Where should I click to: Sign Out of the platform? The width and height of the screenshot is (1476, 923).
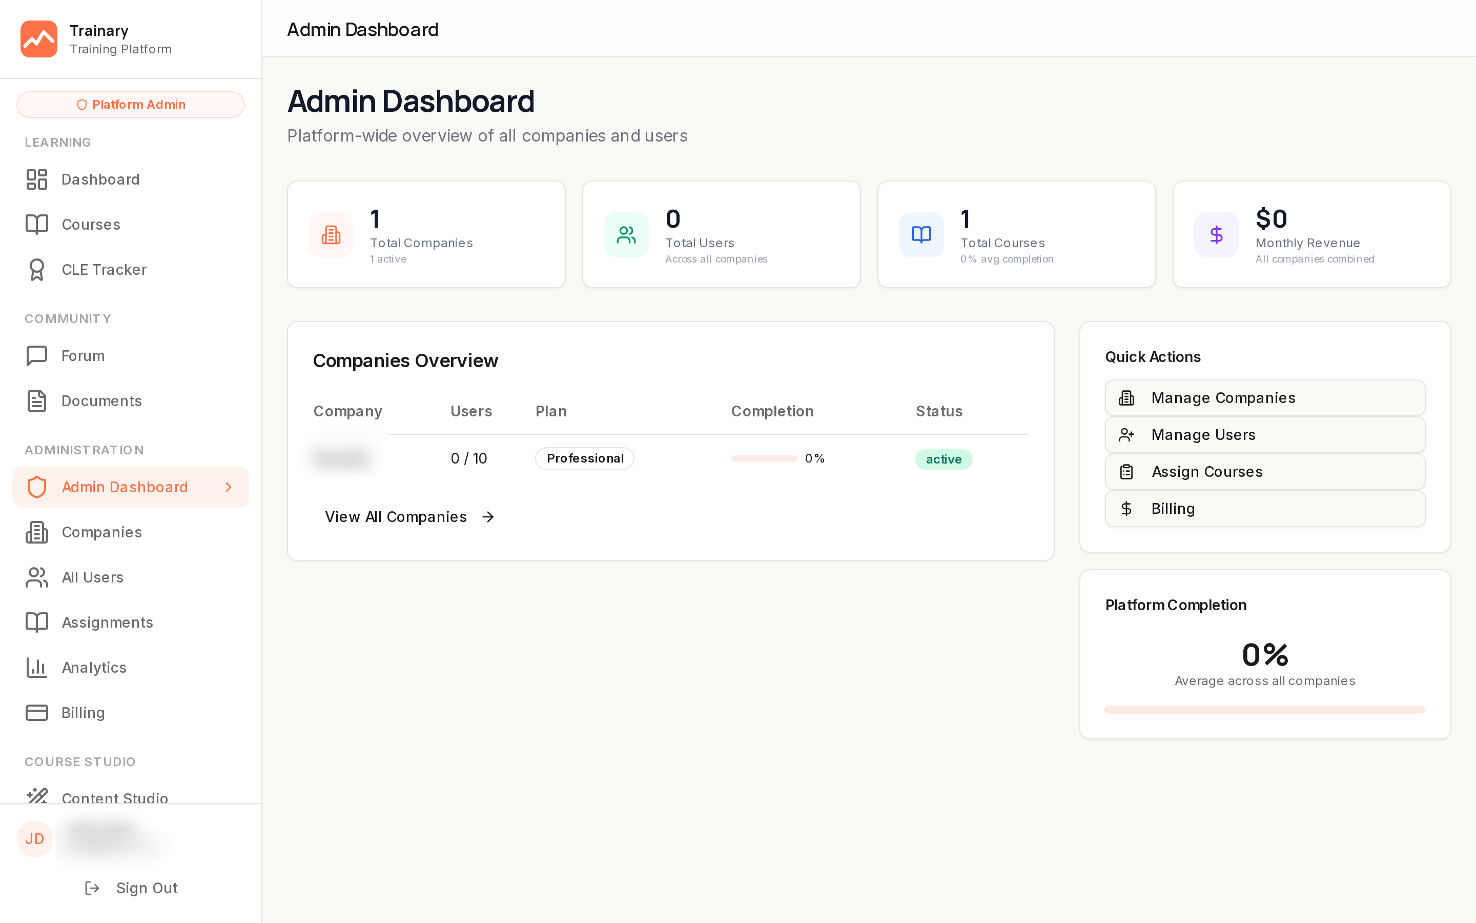point(131,888)
